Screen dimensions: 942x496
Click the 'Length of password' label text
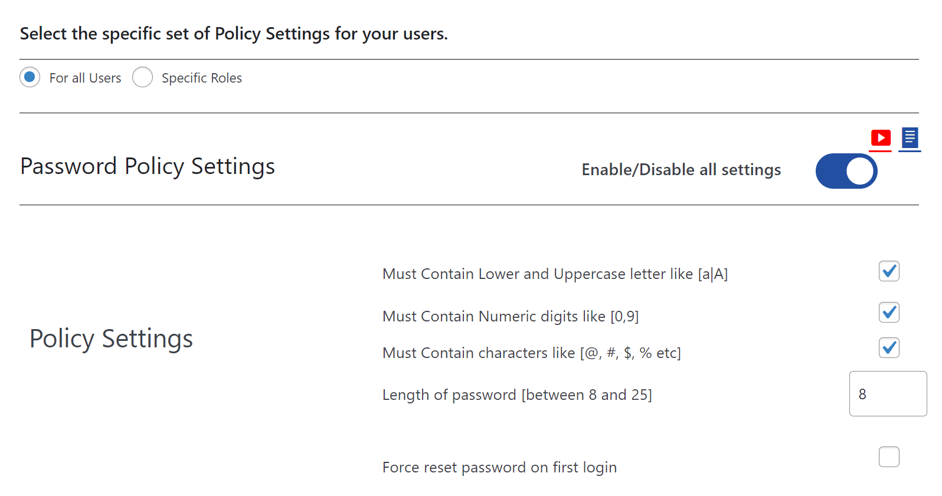coord(517,395)
